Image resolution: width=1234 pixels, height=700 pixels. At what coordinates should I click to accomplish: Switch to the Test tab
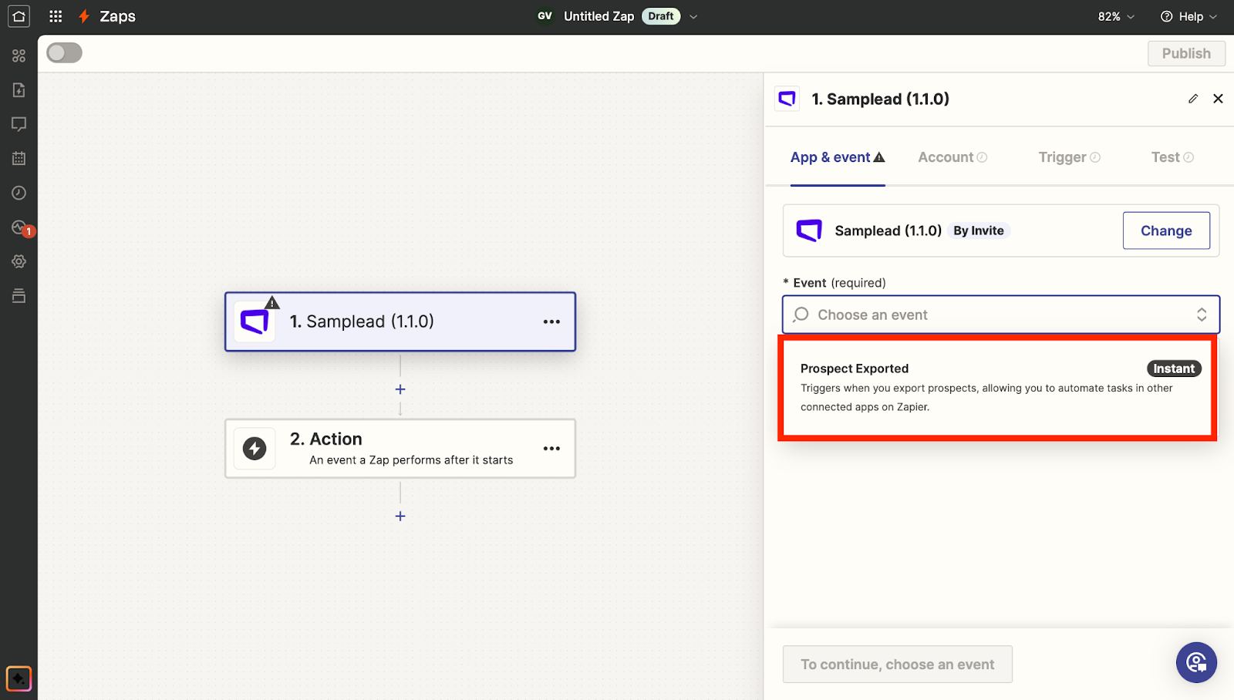click(x=1172, y=157)
